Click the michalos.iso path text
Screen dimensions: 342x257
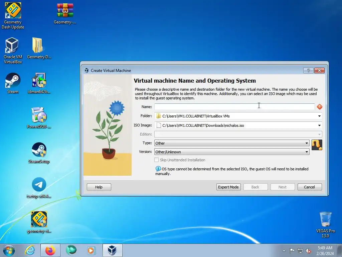click(203, 125)
